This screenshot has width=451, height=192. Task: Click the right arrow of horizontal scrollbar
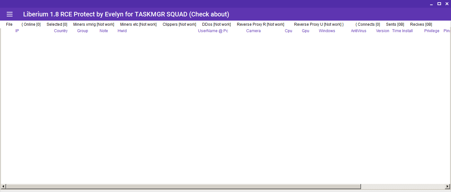tap(447, 187)
